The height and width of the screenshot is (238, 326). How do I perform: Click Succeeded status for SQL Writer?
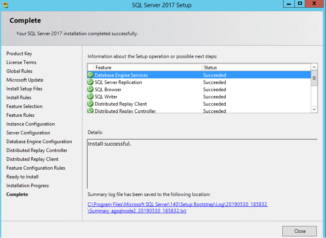point(214,97)
